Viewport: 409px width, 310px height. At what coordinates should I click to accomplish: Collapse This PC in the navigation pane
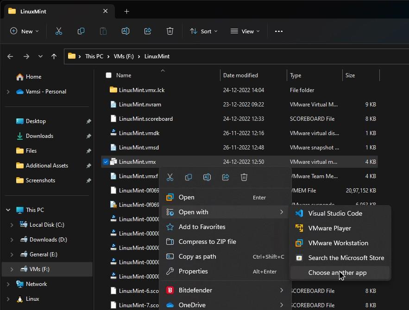pos(7,210)
